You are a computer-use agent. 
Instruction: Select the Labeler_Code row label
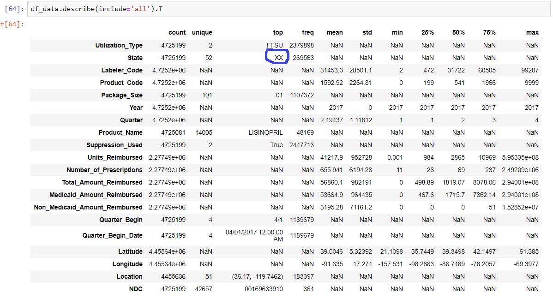click(x=122, y=70)
